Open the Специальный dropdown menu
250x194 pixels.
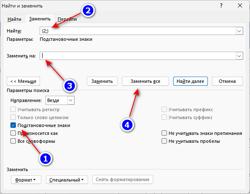point(67,180)
